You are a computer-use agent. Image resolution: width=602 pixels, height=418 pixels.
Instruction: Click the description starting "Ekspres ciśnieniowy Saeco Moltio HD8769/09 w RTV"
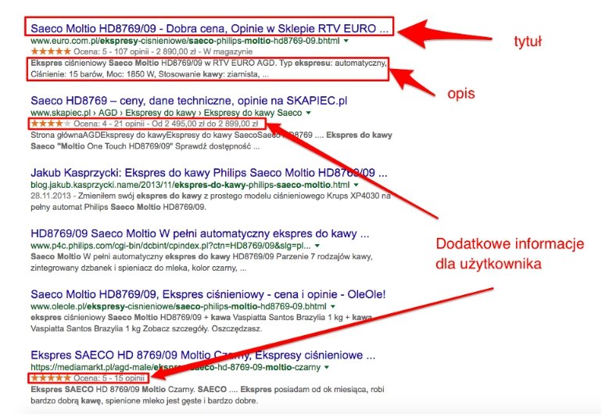pyautogui.click(x=209, y=68)
